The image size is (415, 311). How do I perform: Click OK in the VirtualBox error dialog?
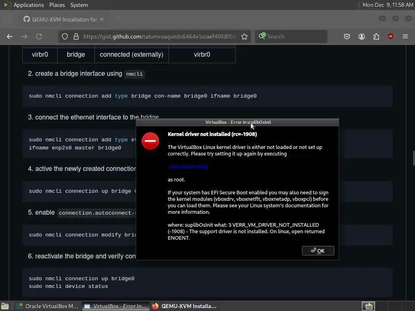tap(318, 251)
